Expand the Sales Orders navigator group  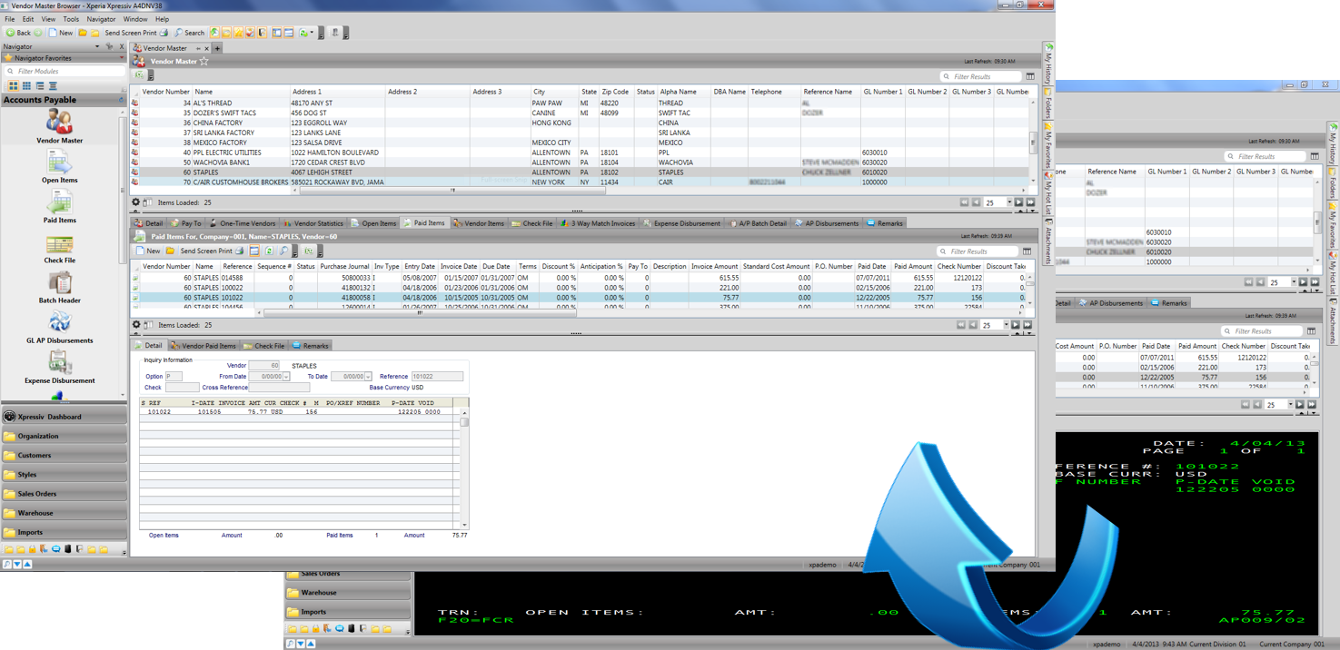point(64,494)
